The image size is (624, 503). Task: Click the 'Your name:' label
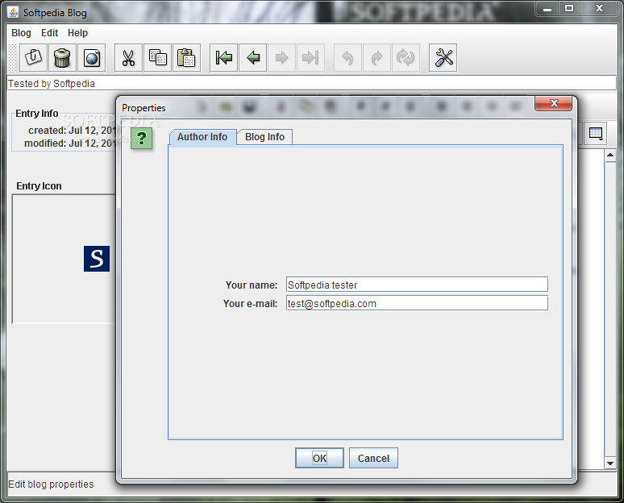pos(252,285)
